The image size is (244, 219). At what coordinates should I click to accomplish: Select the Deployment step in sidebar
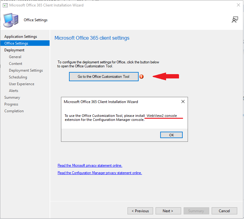point(14,50)
